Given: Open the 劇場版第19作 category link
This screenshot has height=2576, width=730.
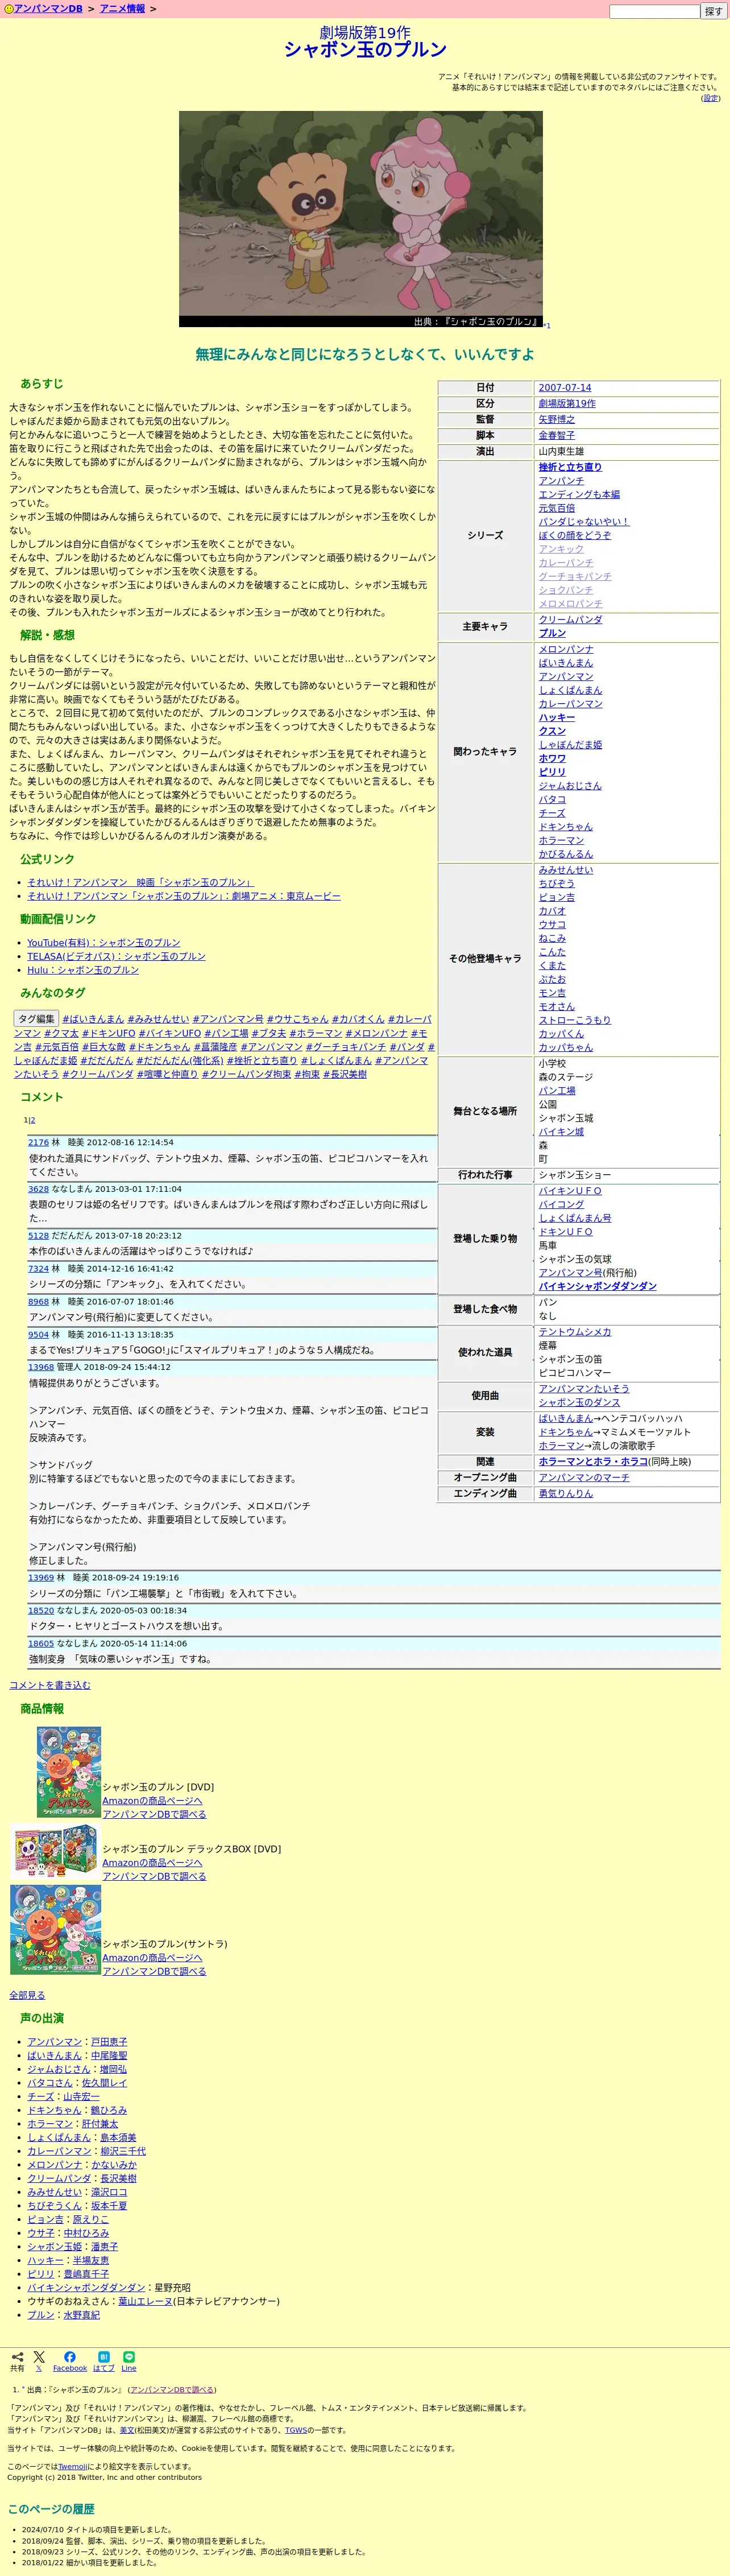Looking at the screenshot, I should click(x=567, y=404).
